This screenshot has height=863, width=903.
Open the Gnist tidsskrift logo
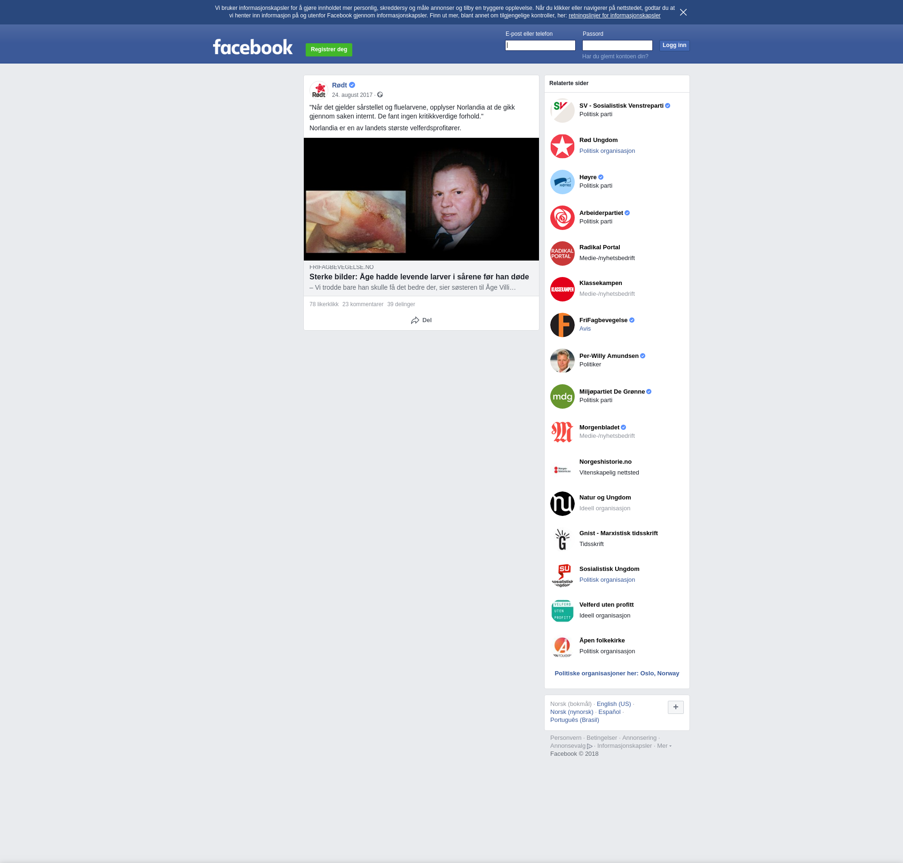562,539
